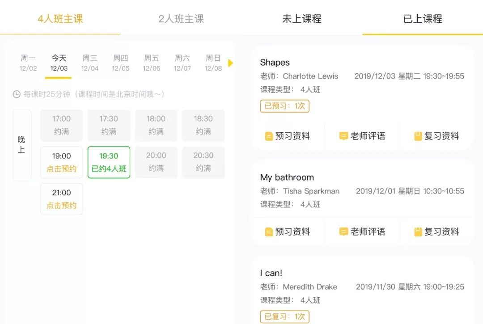Click the 已复习:1次 badge on the I can! lesson

point(285,316)
